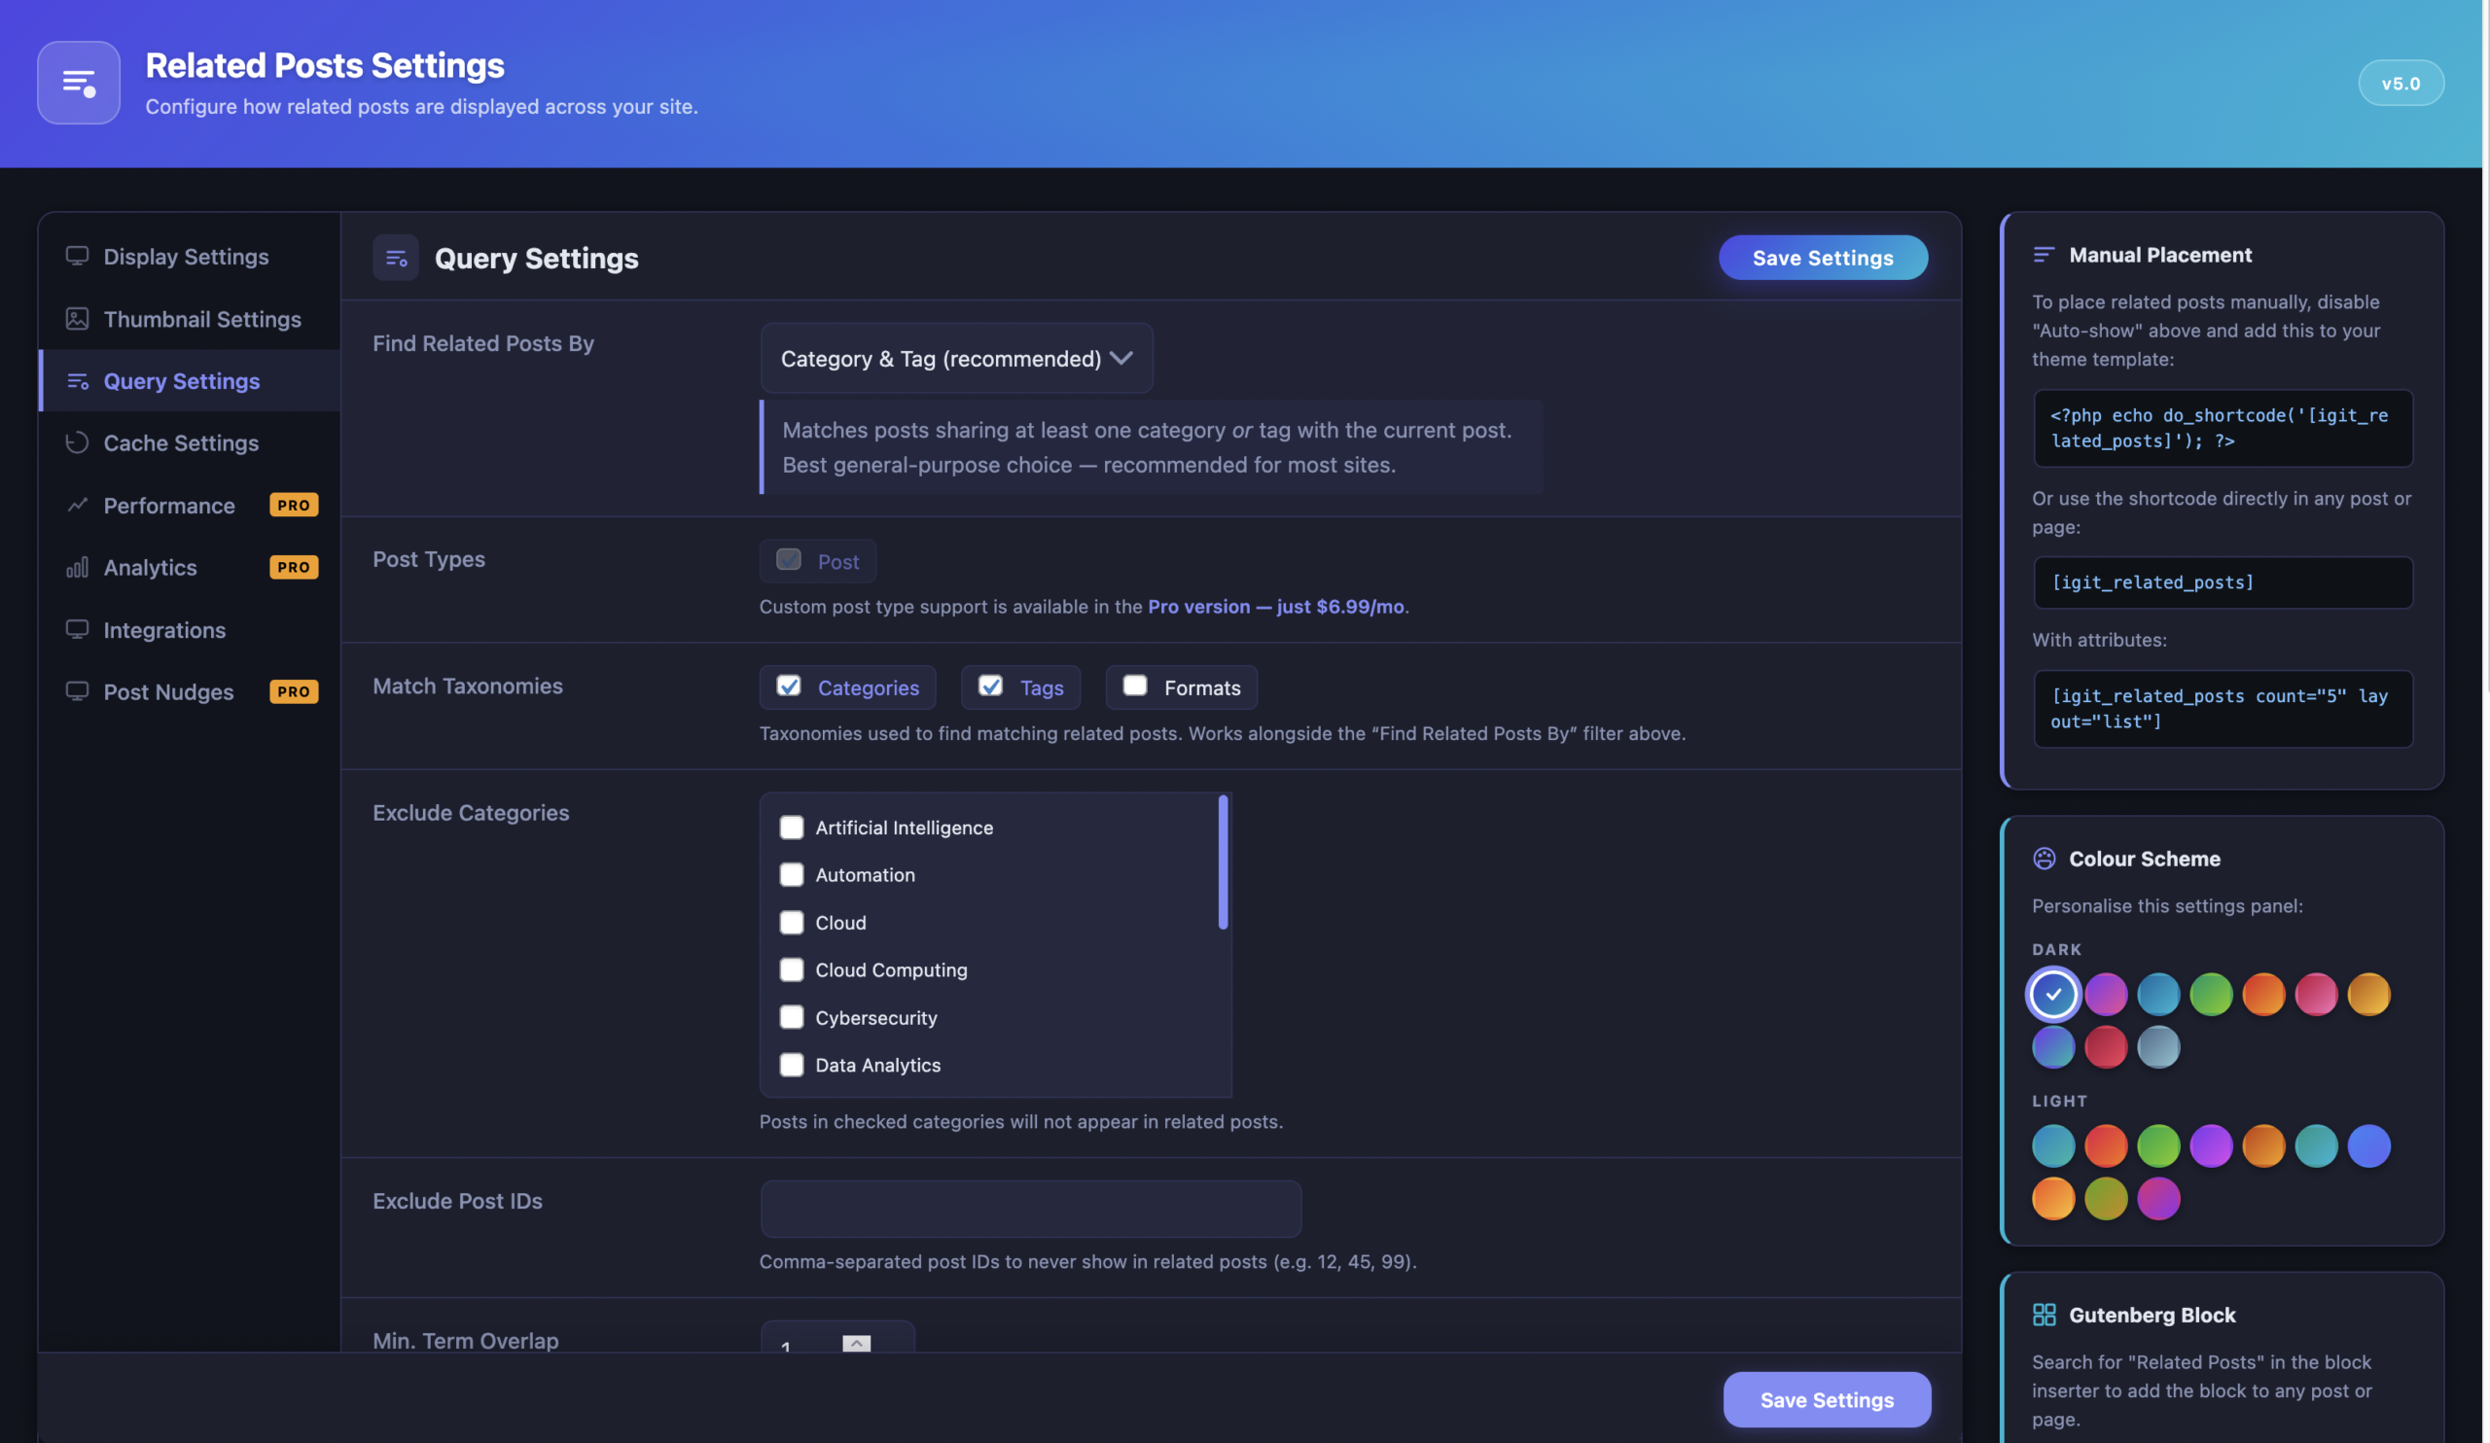Viewport: 2490px width, 1443px height.
Task: Open the Cache Settings tab
Action: [181, 442]
